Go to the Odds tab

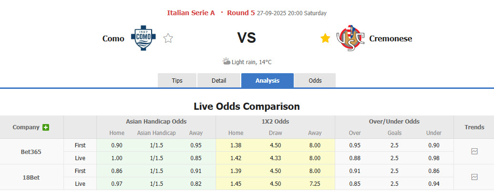tap(315, 80)
